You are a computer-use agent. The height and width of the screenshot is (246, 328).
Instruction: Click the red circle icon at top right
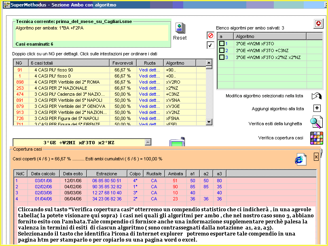(x=318, y=23)
